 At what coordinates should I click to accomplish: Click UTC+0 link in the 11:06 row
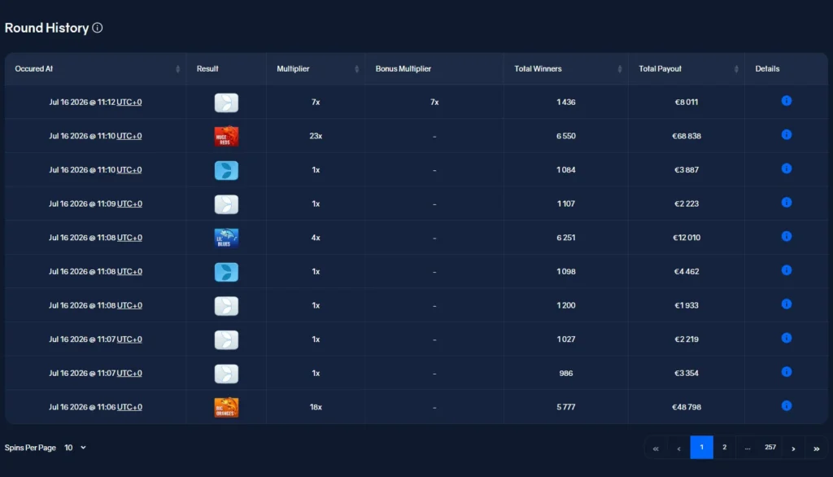click(x=129, y=407)
